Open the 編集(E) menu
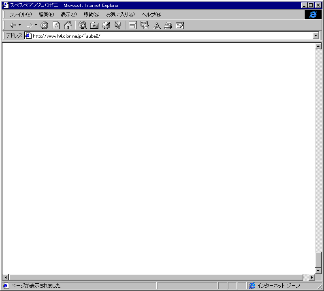Image resolution: width=324 pixels, height=291 pixels. point(46,15)
